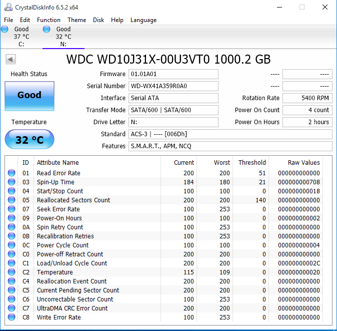The width and height of the screenshot is (337, 331).
Task: Select the UltraDMA CRC Error Count name
Action: pos(72,308)
